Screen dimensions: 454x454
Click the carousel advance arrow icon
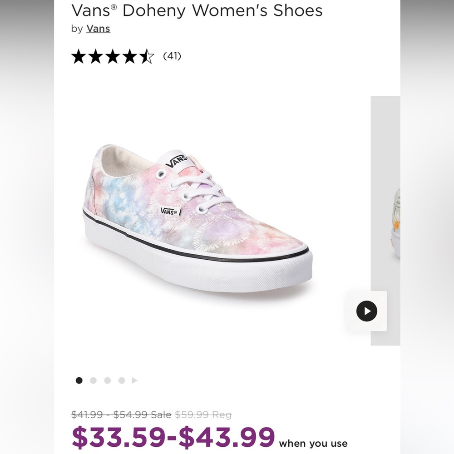134,380
